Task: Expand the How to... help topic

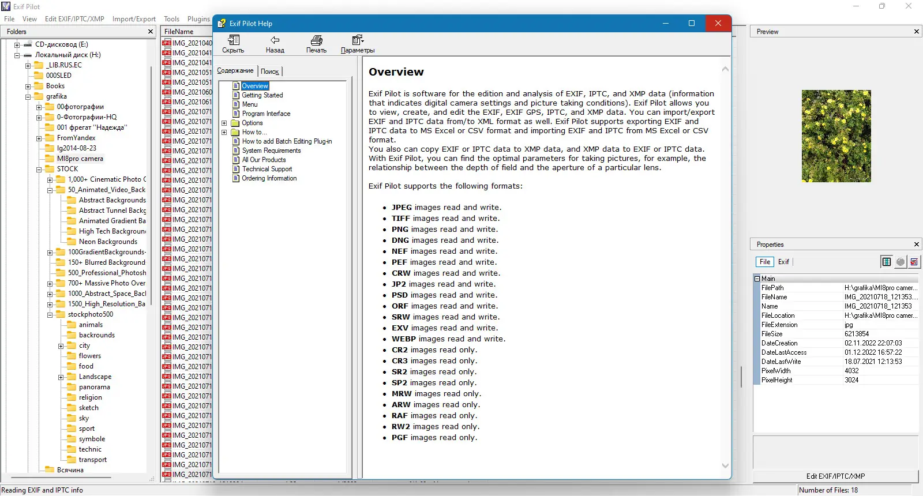Action: pos(224,132)
